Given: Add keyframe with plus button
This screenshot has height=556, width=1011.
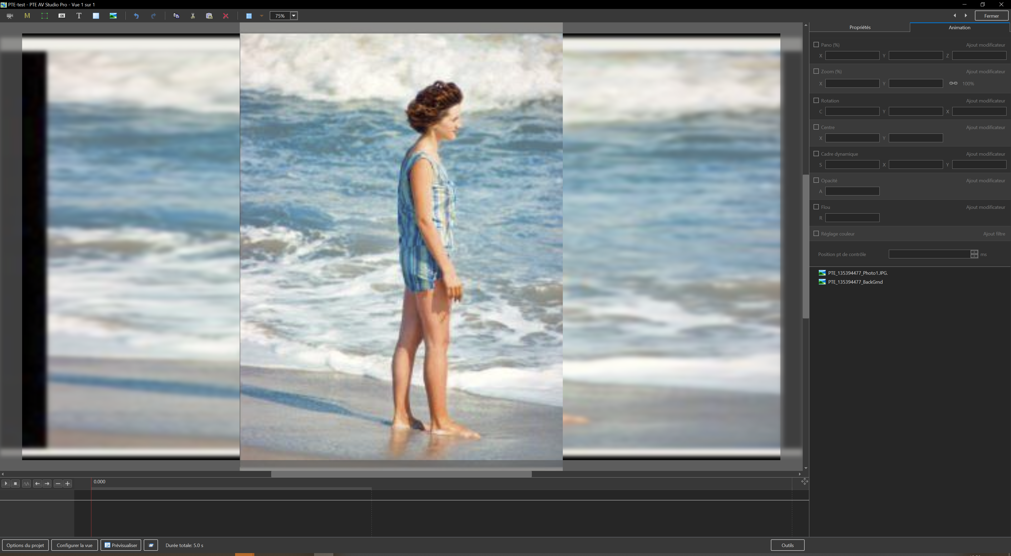Looking at the screenshot, I should [67, 484].
